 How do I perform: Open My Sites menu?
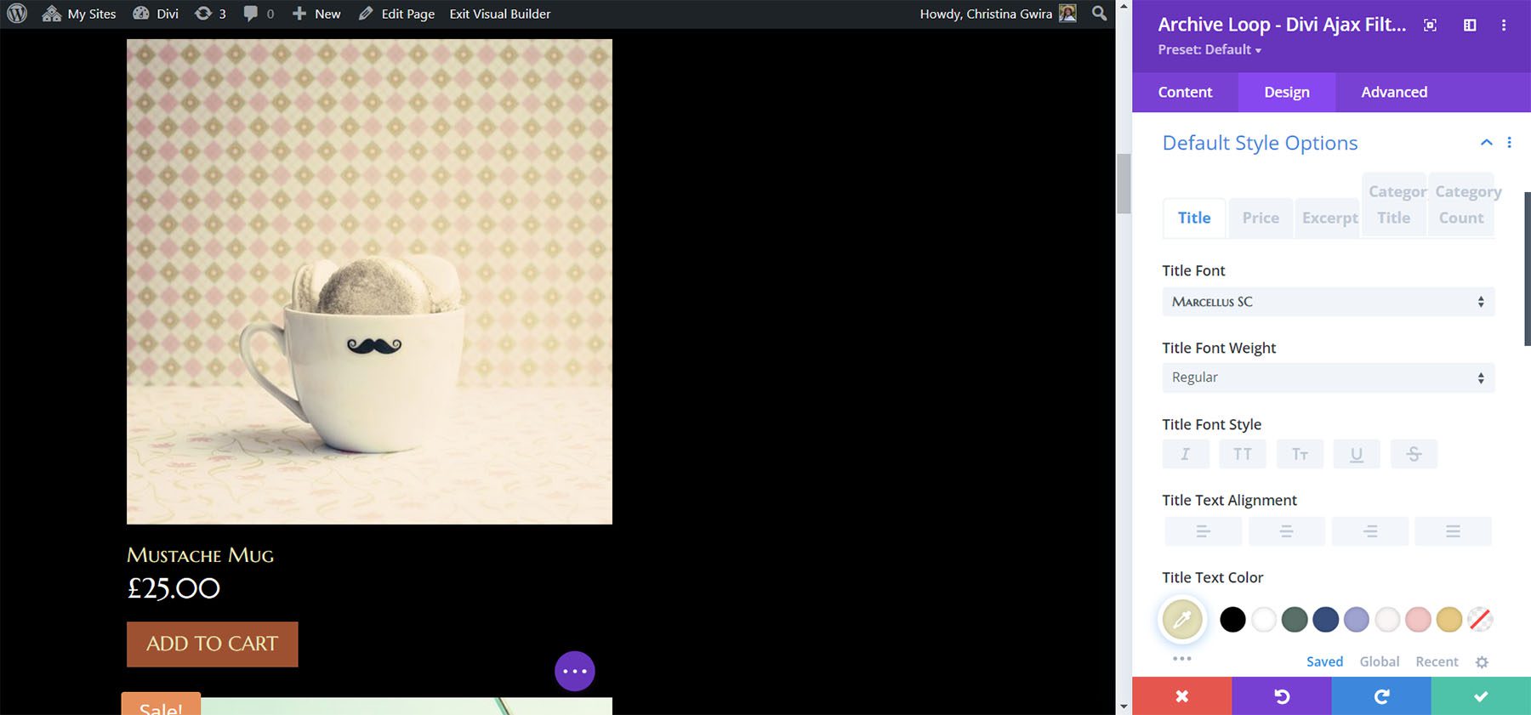click(79, 14)
